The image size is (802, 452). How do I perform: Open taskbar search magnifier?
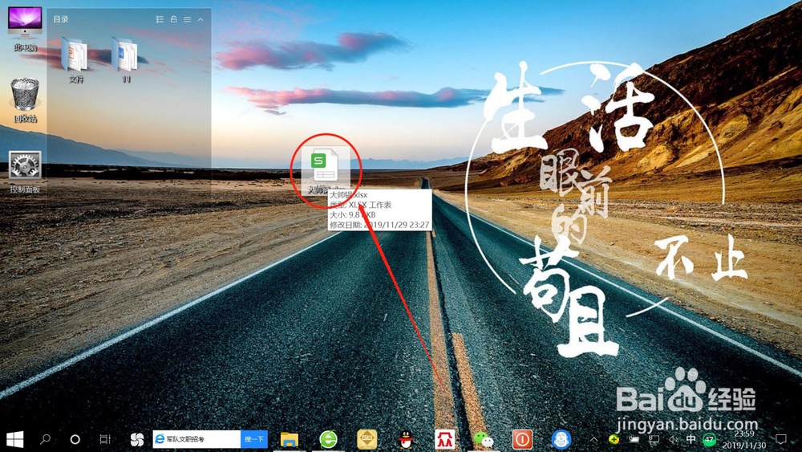pos(46,439)
